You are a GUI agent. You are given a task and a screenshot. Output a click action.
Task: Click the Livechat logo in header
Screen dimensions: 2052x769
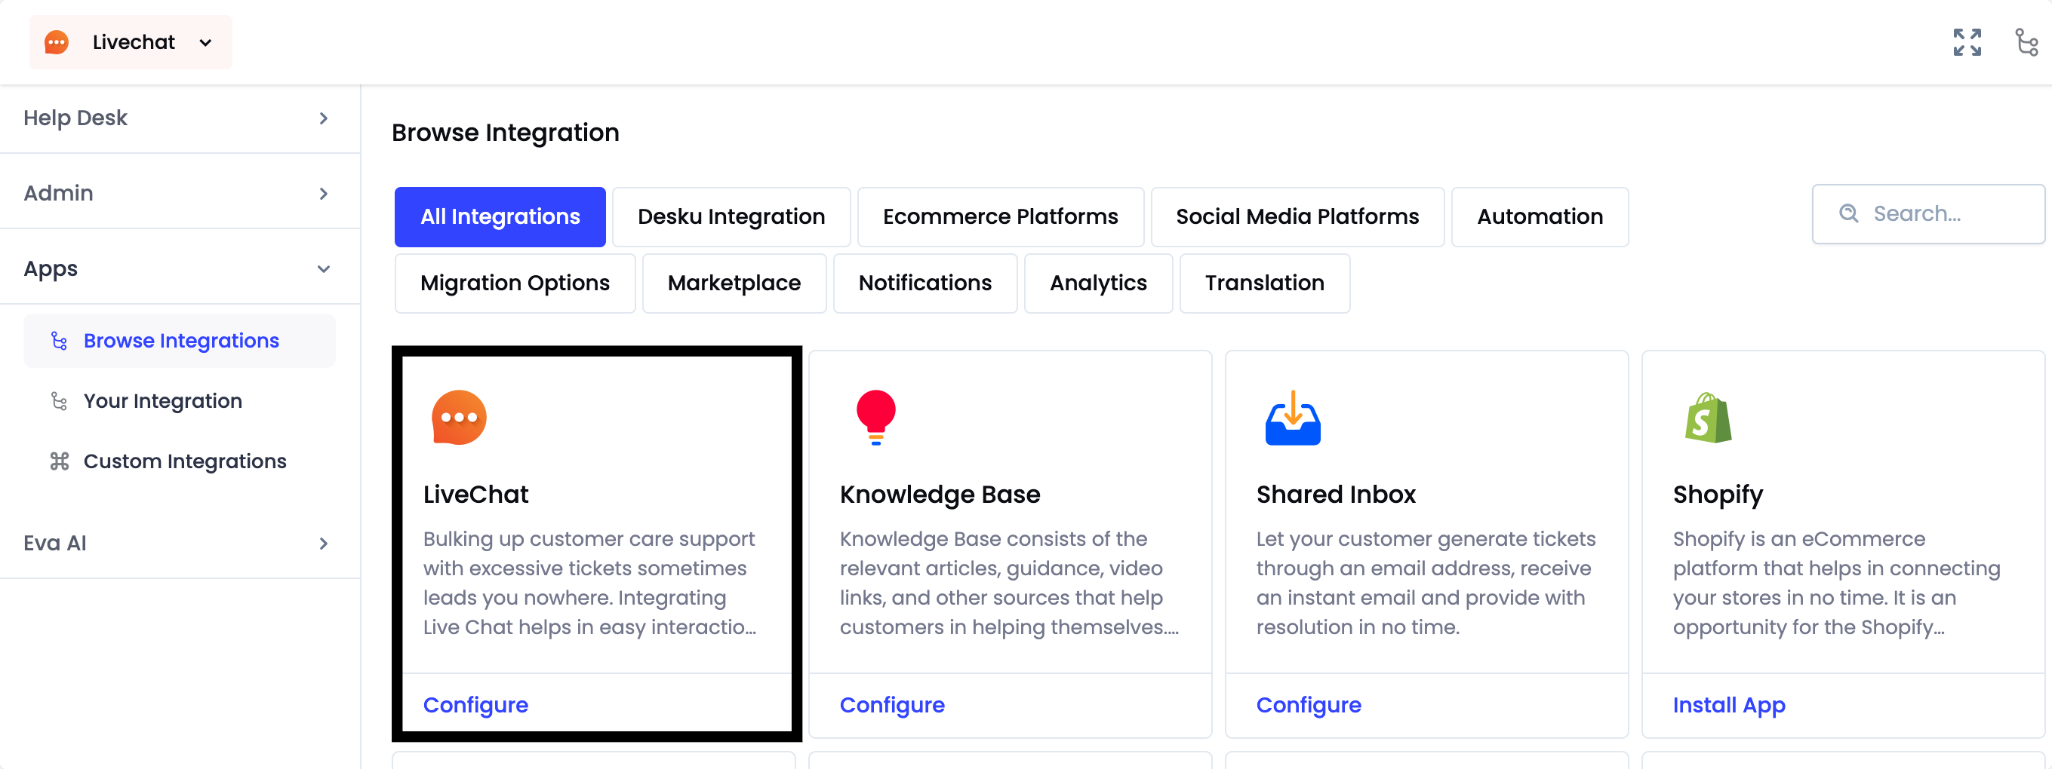[x=57, y=42]
